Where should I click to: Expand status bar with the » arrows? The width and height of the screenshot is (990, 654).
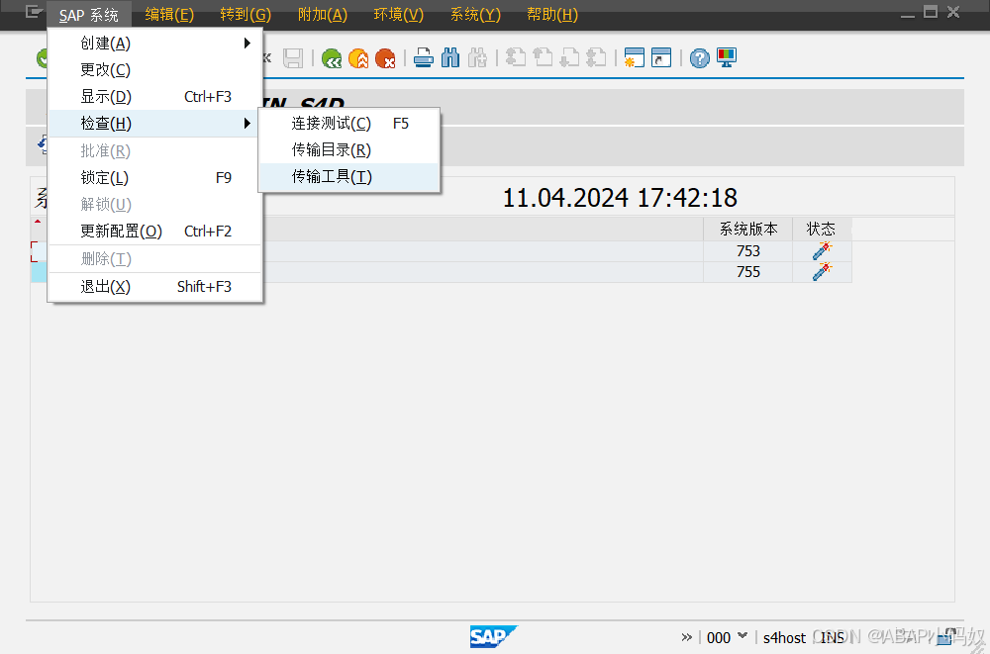(x=686, y=637)
